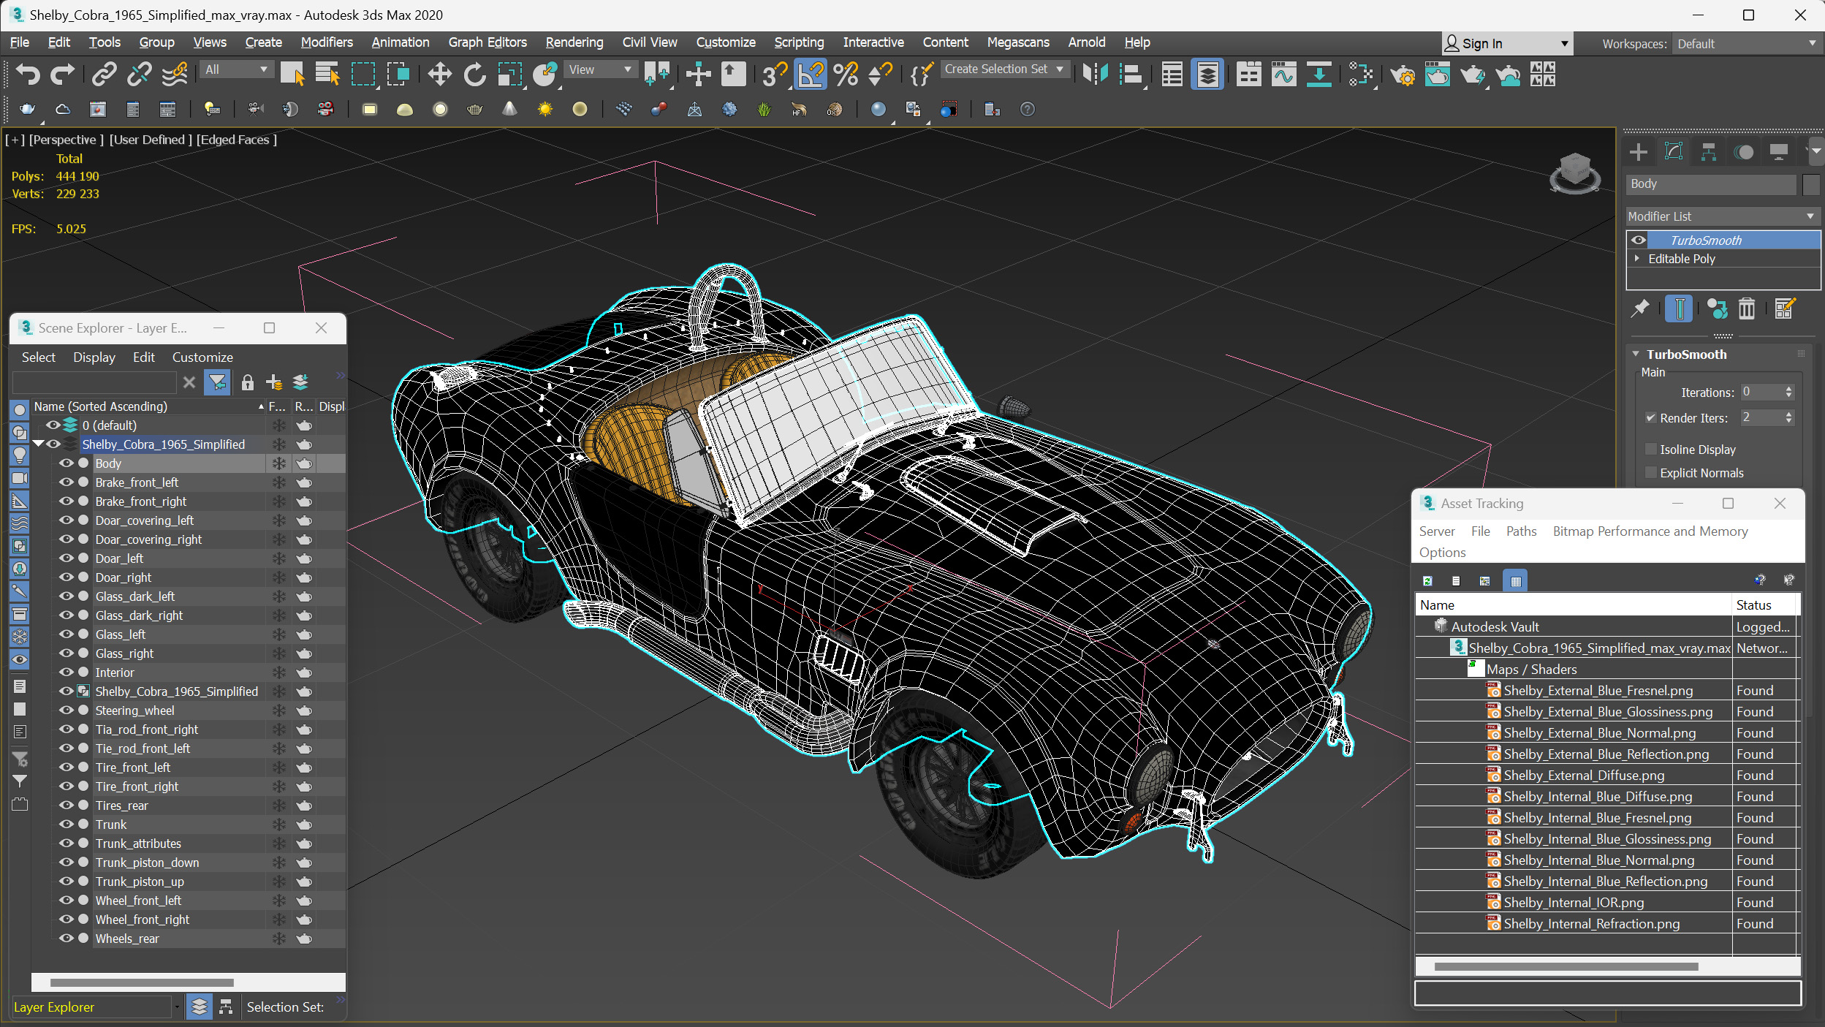The height and width of the screenshot is (1027, 1825).
Task: Toggle visibility of Steering_wheel
Action: click(67, 710)
